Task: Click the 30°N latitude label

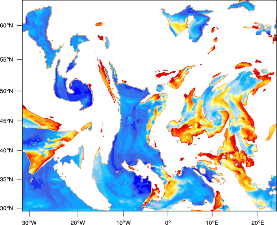Action: [x=7, y=208]
